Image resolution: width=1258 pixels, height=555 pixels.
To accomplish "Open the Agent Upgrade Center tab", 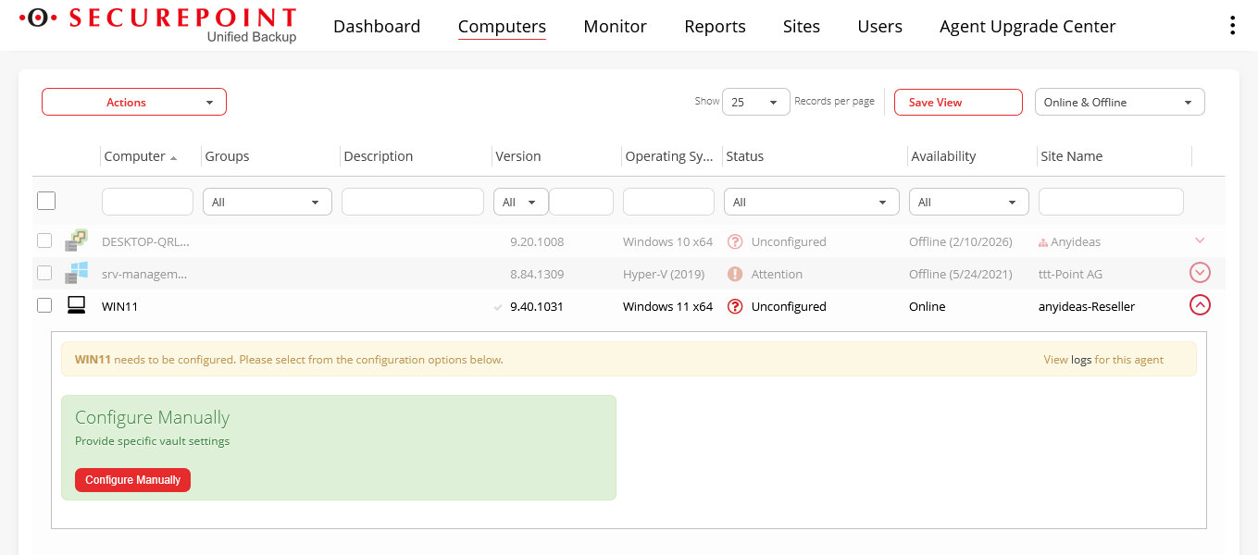I will (x=1027, y=27).
